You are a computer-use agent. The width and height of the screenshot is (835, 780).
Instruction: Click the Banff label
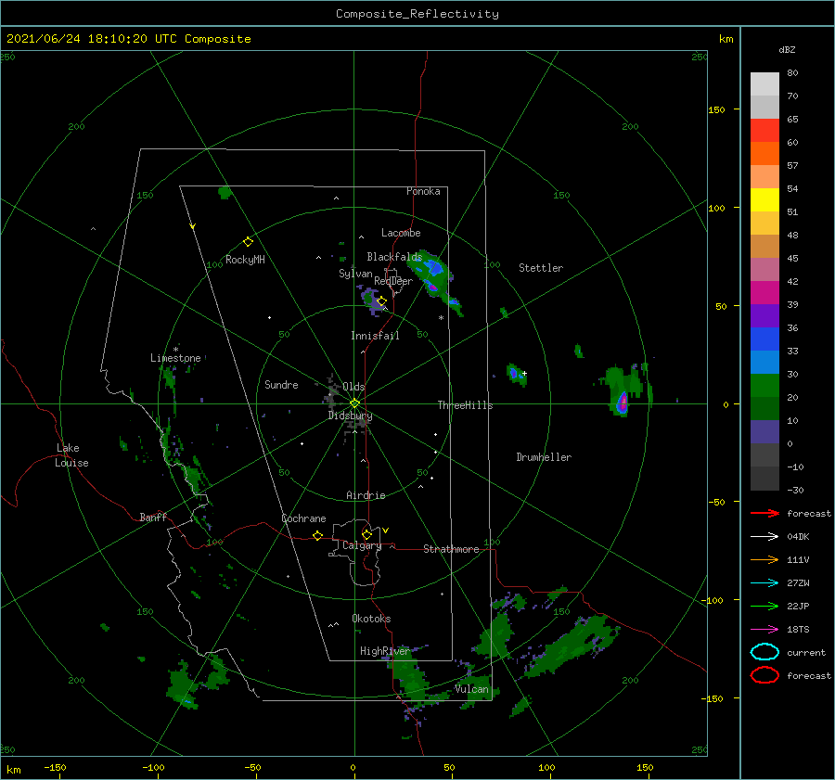(x=153, y=518)
